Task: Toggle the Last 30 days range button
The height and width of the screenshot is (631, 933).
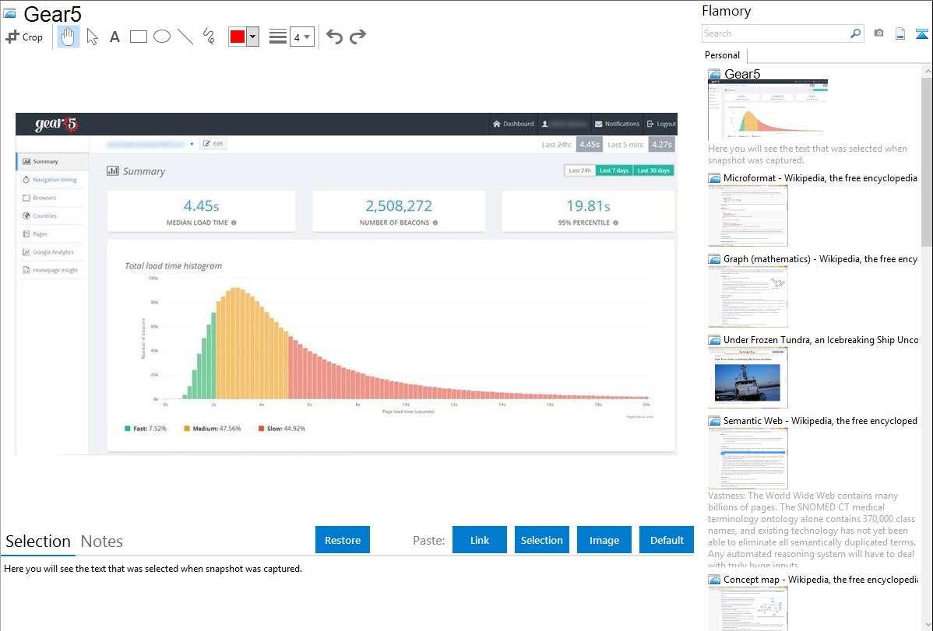Action: (x=653, y=170)
